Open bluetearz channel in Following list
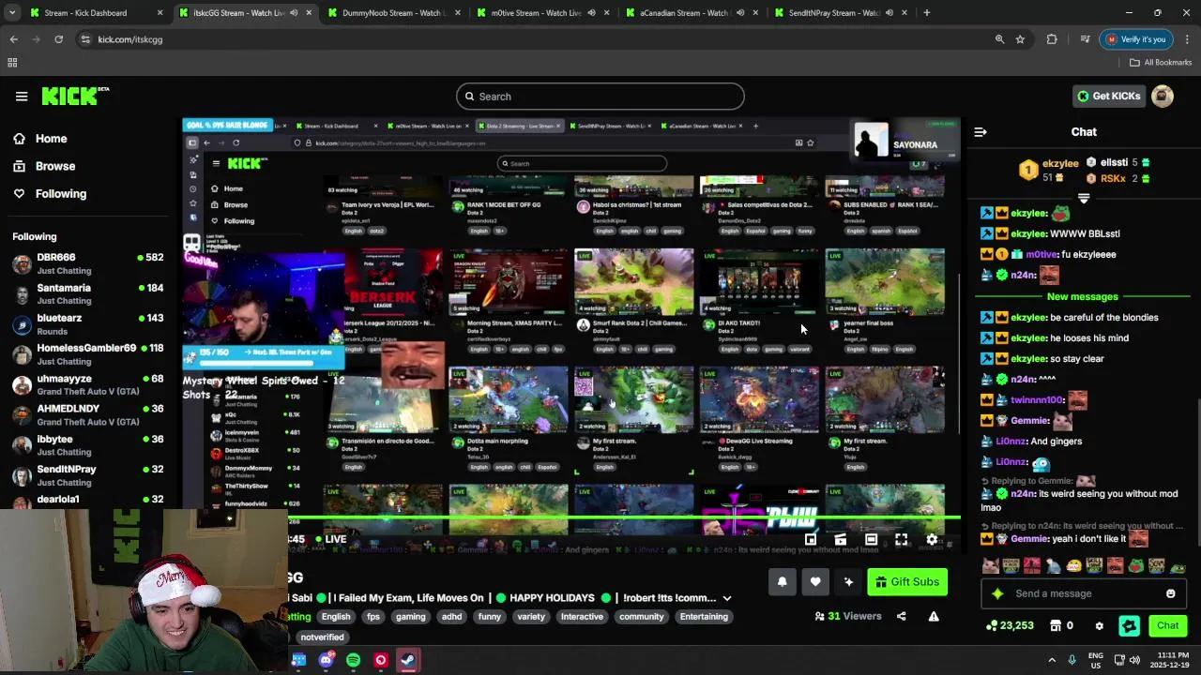Viewport: 1201px width, 675px height. pos(89,323)
